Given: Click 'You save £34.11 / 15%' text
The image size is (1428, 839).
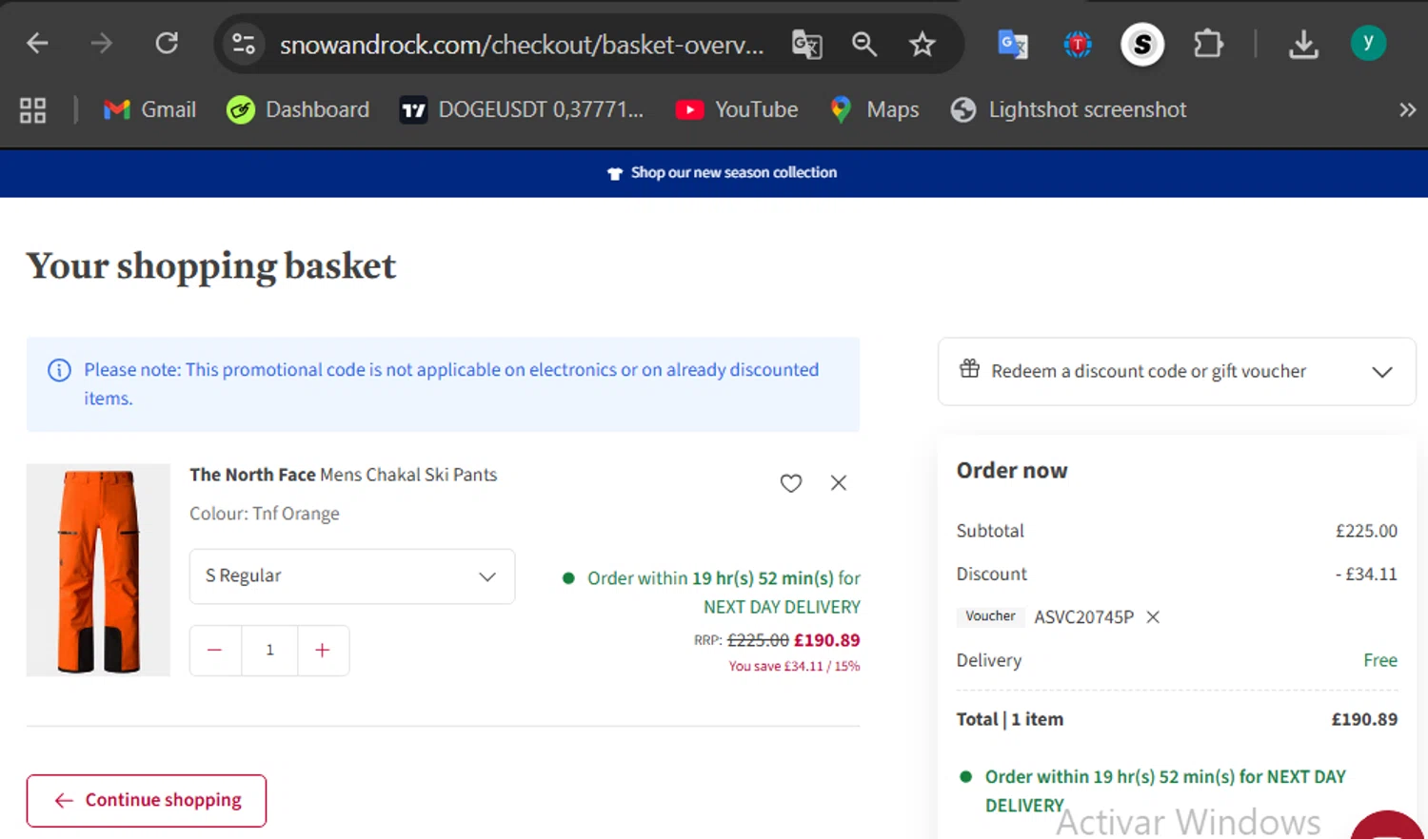Looking at the screenshot, I should tap(794, 667).
